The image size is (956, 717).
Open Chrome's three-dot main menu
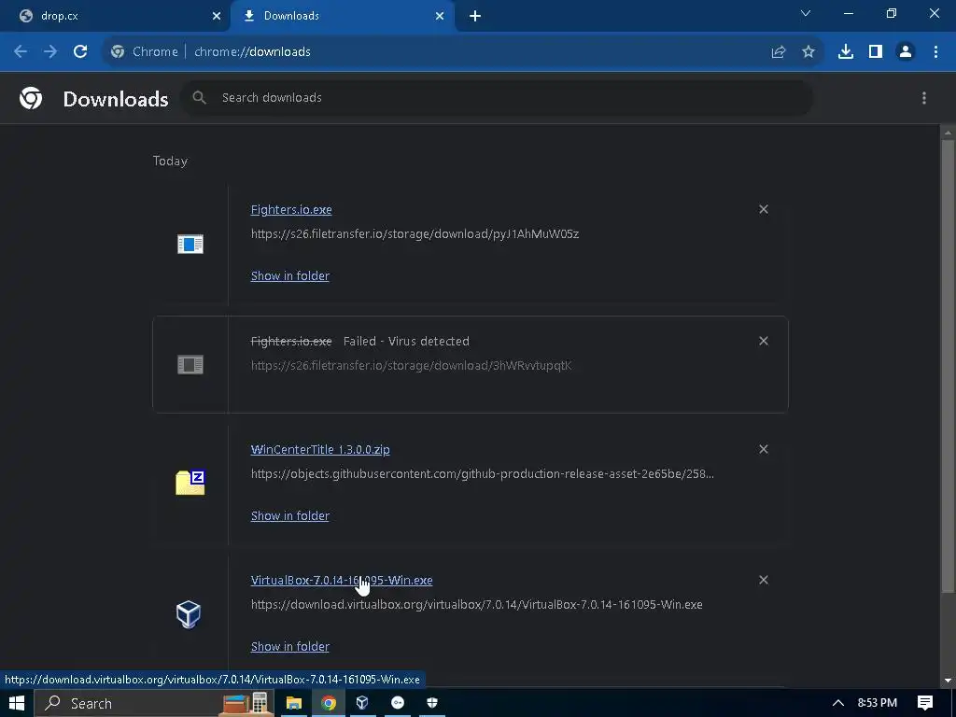[x=935, y=52]
